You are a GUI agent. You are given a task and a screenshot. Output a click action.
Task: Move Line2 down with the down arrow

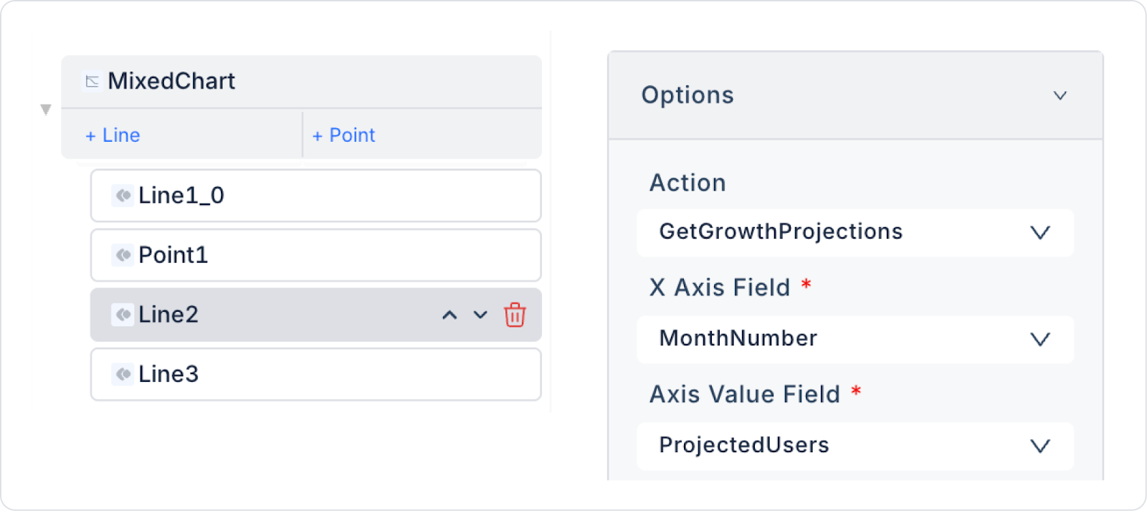point(480,315)
